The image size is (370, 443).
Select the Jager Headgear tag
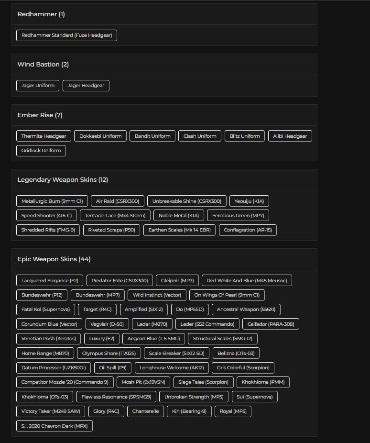pyautogui.click(x=86, y=86)
